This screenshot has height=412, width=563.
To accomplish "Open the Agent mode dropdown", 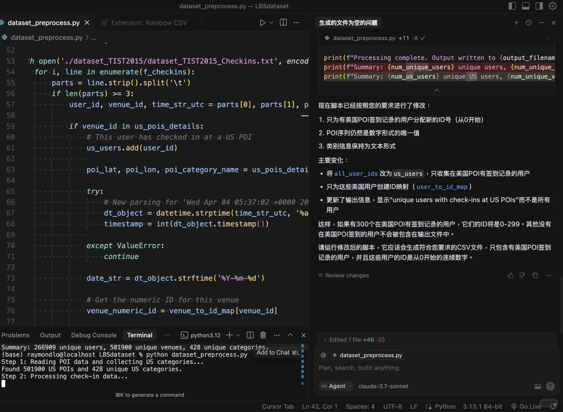I will [337, 386].
